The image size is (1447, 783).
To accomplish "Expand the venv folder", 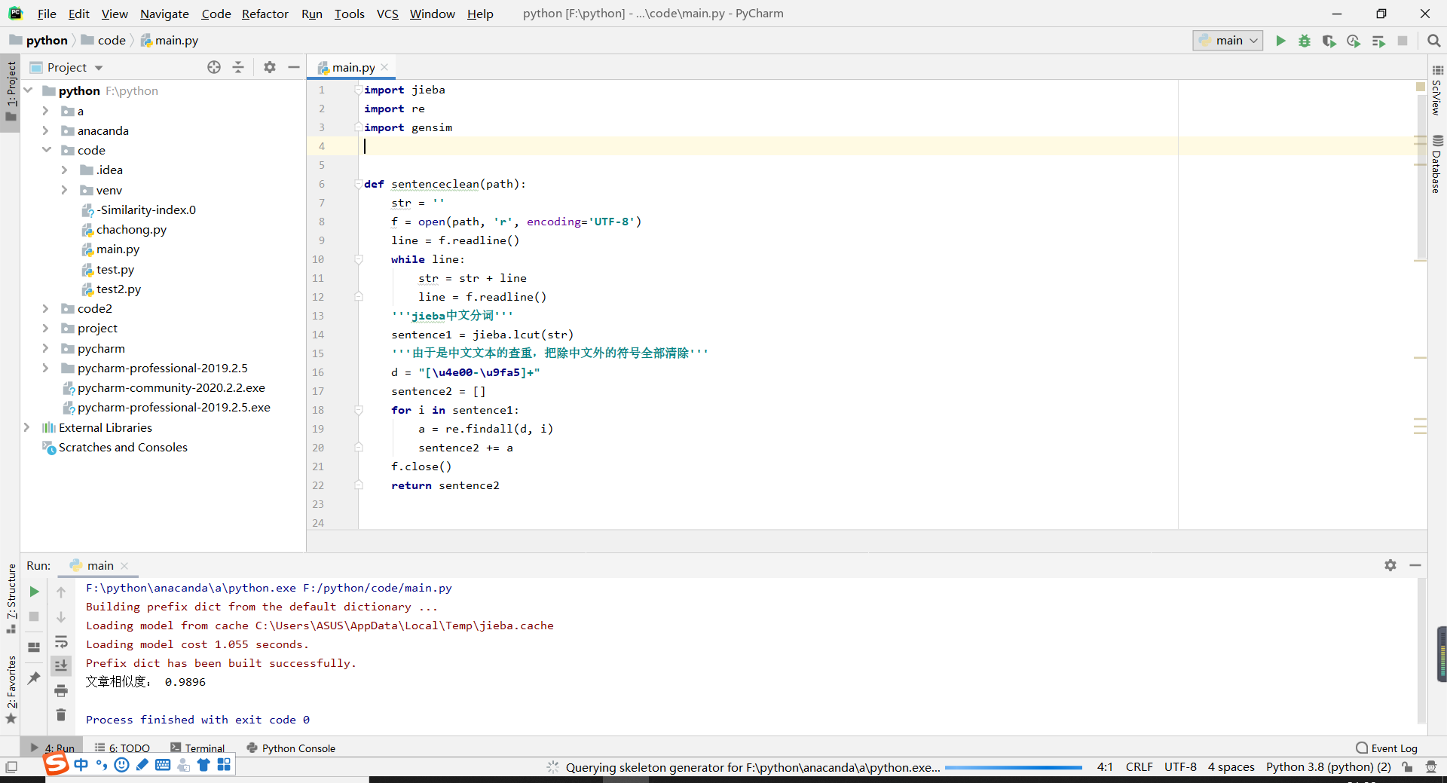I will coord(64,190).
